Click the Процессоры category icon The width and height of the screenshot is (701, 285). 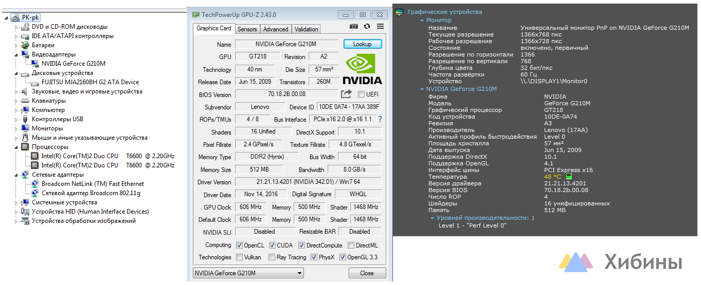[x=25, y=147]
